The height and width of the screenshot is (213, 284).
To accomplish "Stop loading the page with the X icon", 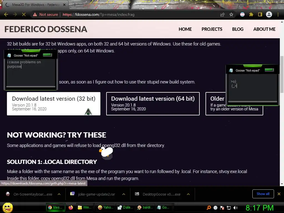I will 24,14.
